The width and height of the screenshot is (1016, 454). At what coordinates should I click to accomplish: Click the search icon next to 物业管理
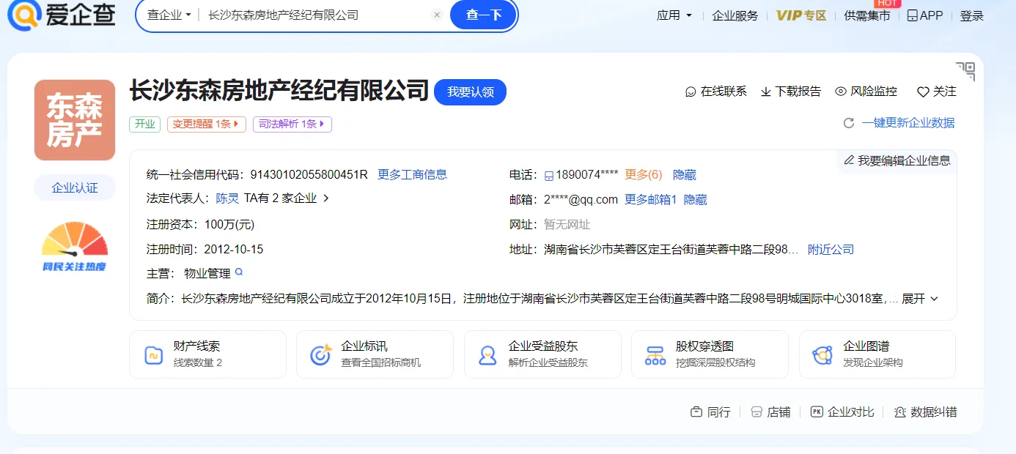click(x=238, y=272)
